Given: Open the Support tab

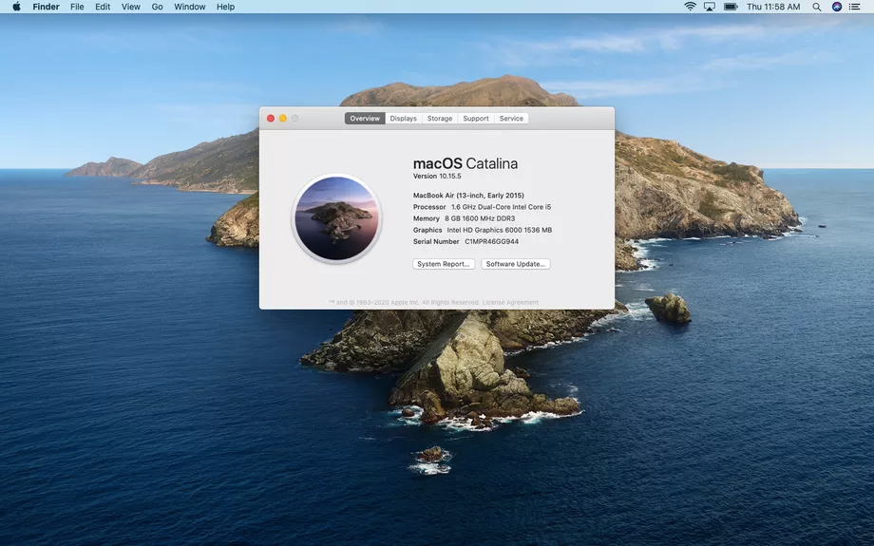Looking at the screenshot, I should [476, 119].
